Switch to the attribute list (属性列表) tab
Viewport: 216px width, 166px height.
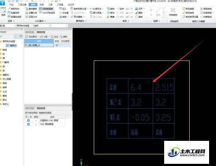coord(29,108)
